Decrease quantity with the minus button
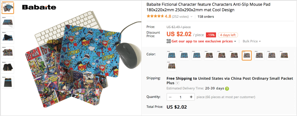 pos(170,97)
